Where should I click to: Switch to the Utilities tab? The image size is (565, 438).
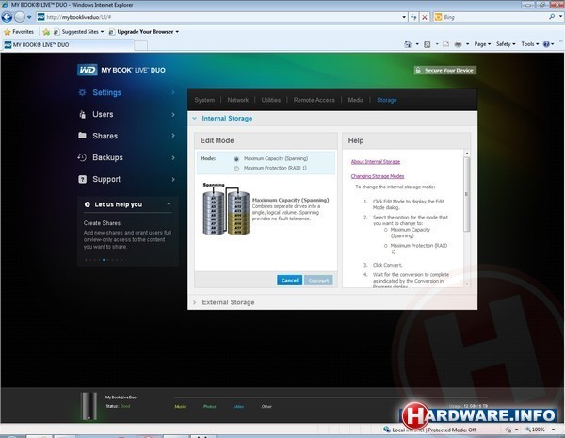pos(271,100)
